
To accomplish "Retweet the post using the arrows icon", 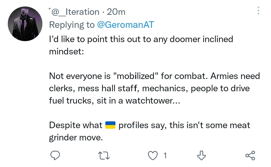I will click(103, 156).
